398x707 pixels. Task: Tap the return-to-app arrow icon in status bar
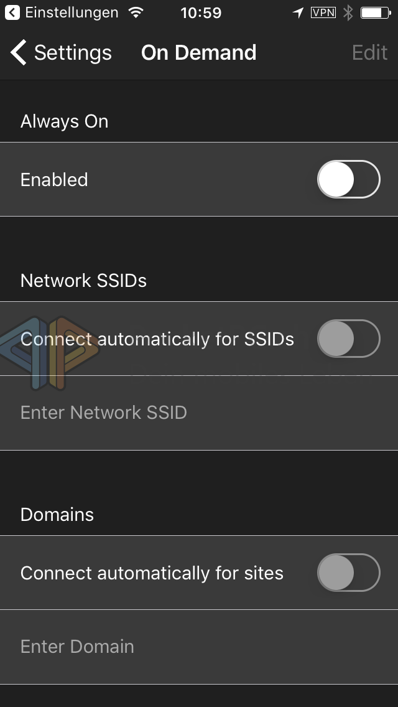12,12
